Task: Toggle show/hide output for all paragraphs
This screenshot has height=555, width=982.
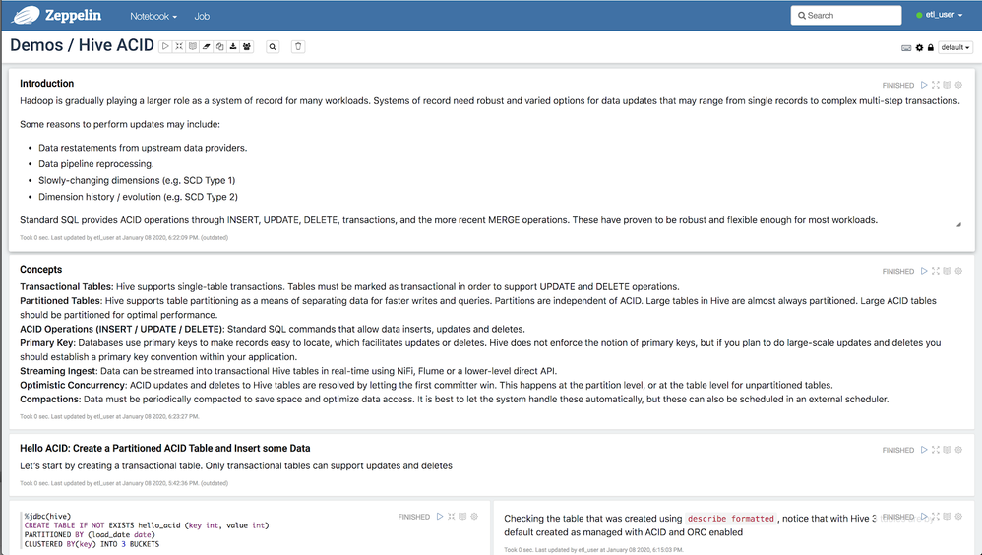Action: pyautogui.click(x=193, y=46)
